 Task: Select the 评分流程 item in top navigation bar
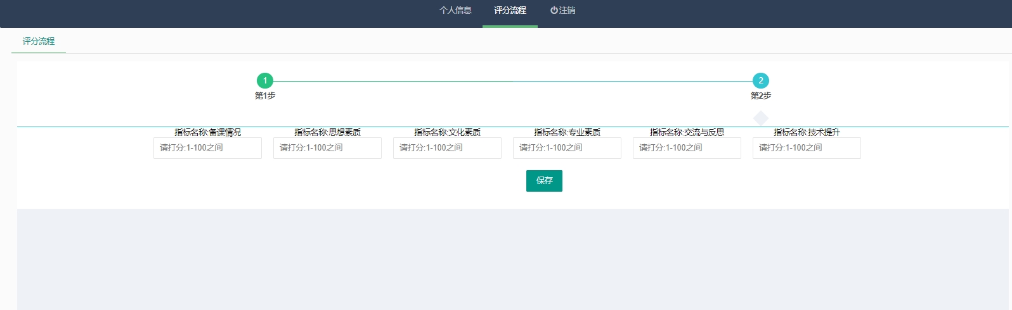510,11
